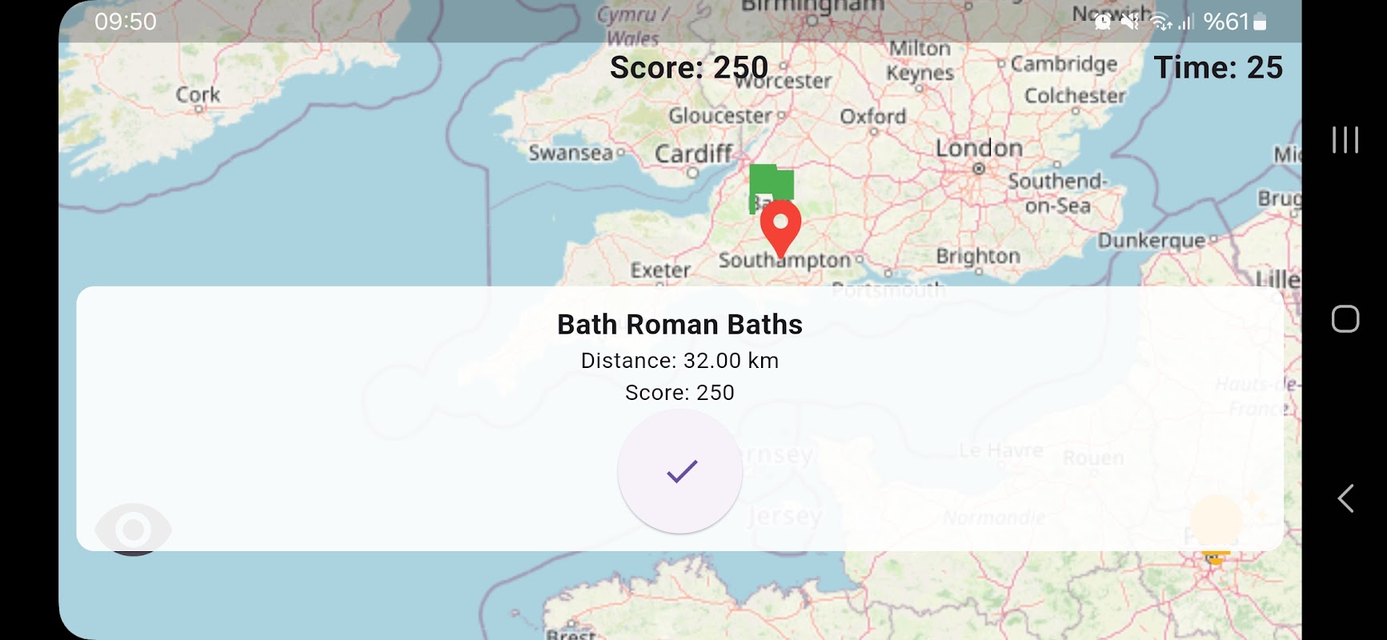The width and height of the screenshot is (1387, 640).
Task: Tap Cork city on the map
Action: tap(198, 94)
